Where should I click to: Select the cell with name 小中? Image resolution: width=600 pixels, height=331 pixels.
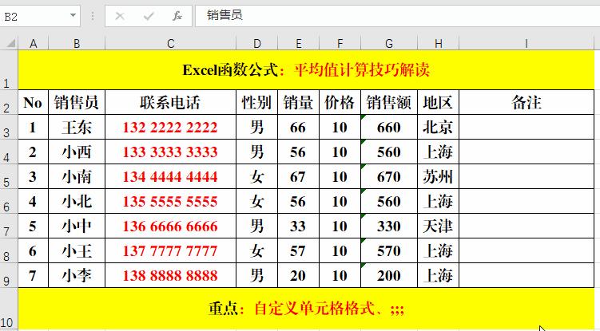pos(77,226)
